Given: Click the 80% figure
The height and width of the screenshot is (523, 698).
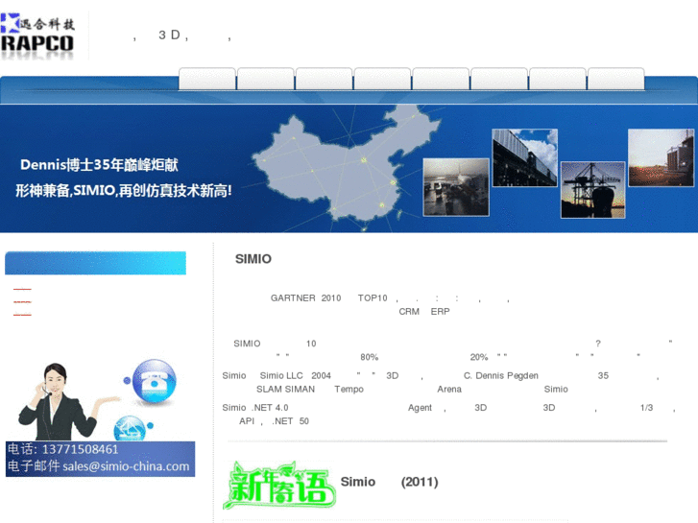Looking at the screenshot, I should pyautogui.click(x=370, y=357).
